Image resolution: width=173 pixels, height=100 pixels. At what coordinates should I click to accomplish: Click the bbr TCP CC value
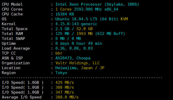(x=59, y=53)
